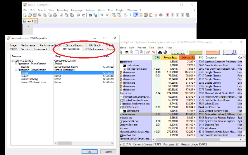Close the new 1 tab via its X
This screenshot has width=248, height=155.
pos(35,21)
